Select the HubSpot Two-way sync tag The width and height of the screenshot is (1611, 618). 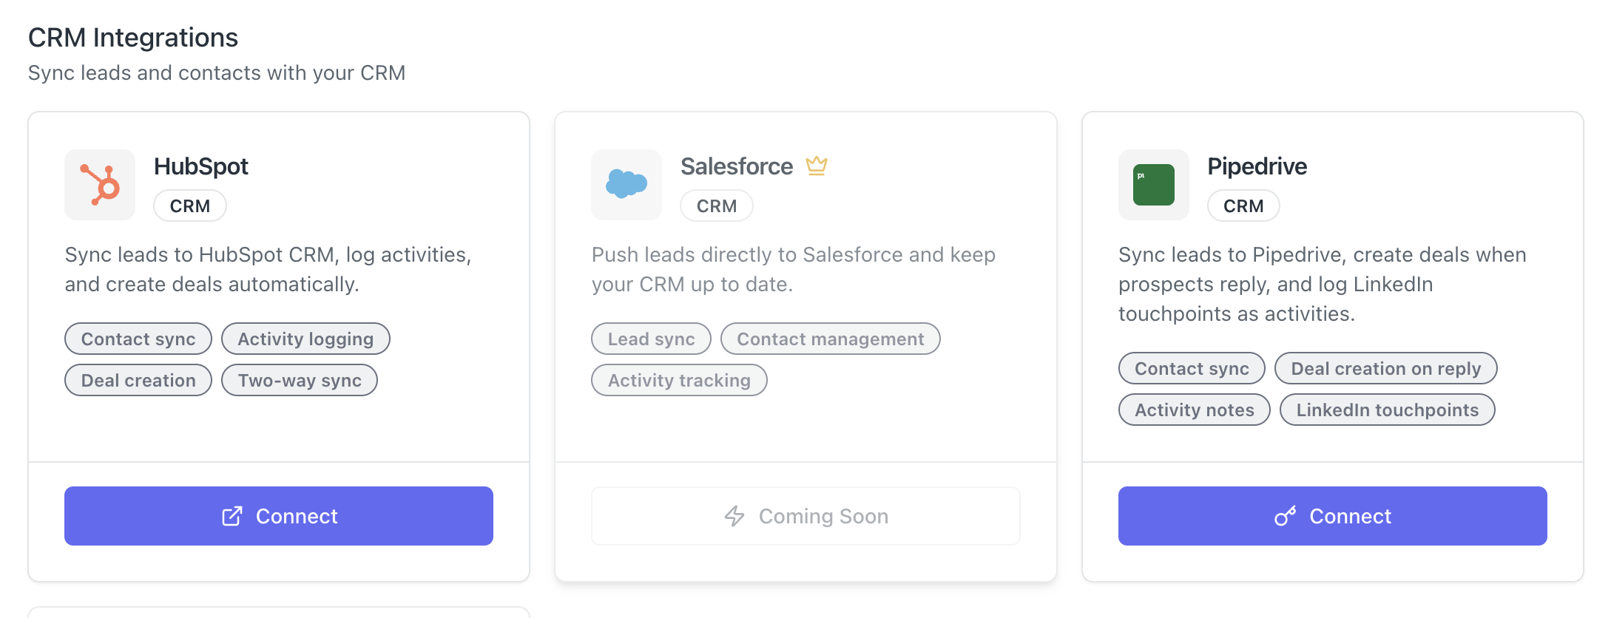pos(300,381)
